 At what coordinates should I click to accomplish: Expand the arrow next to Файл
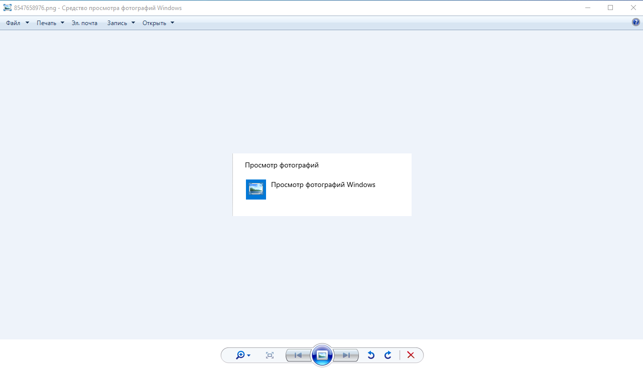(27, 23)
